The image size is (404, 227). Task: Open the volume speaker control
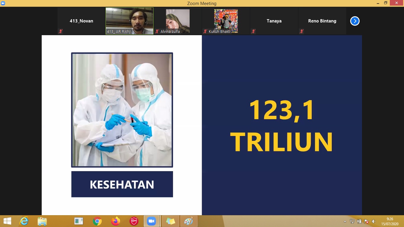374,221
